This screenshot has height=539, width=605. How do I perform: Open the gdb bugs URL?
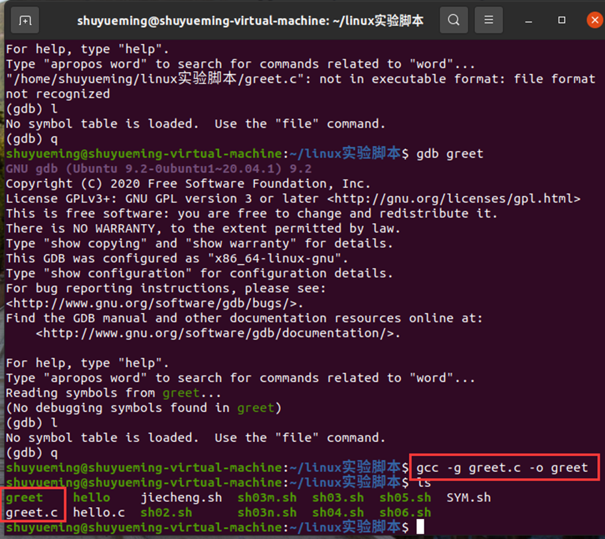tap(151, 304)
